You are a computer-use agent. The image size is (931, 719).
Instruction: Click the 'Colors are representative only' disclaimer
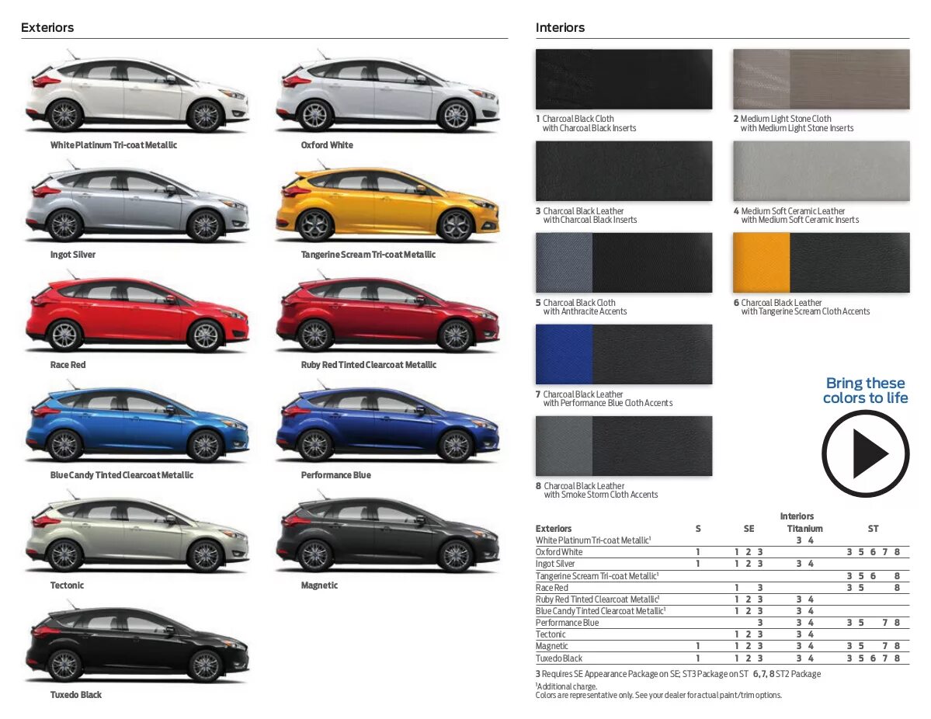pyautogui.click(x=658, y=695)
